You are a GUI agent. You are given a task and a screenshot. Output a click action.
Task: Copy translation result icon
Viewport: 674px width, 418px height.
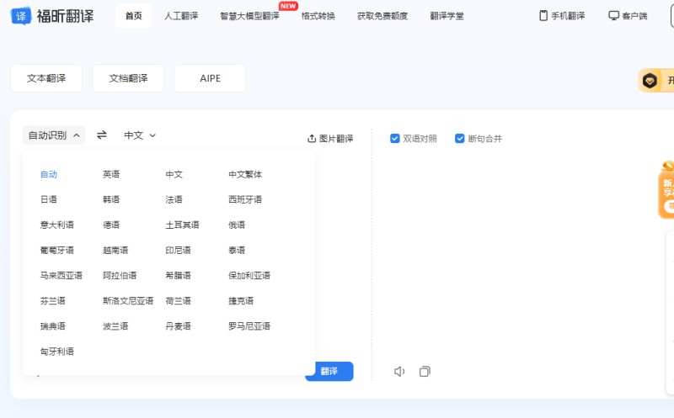coord(425,371)
